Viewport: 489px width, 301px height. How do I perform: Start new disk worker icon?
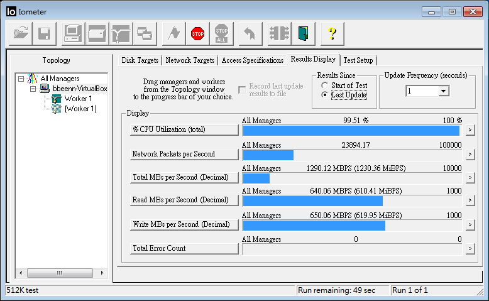pos(97,33)
